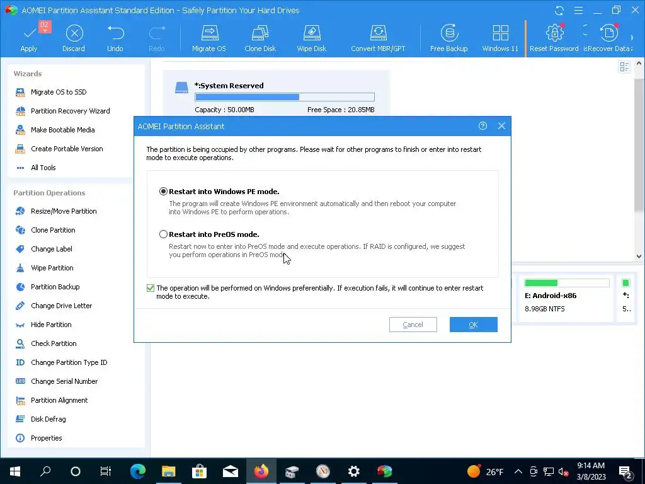Open taskbar Settings gear app
The height and width of the screenshot is (484, 645).
[x=354, y=471]
